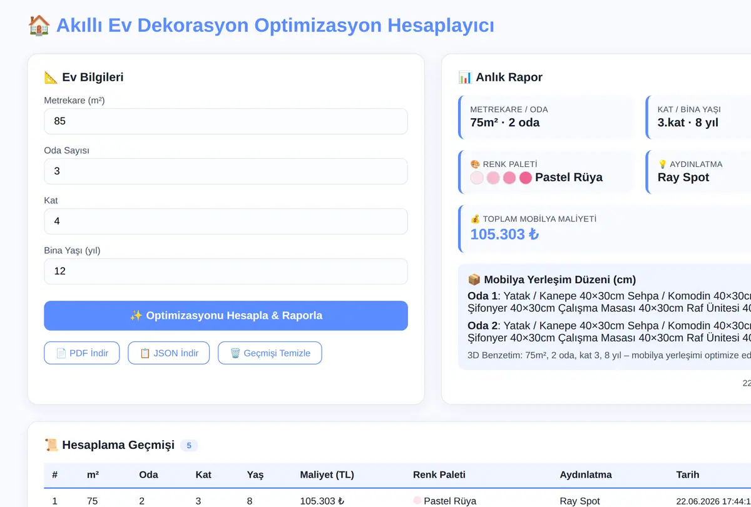Click the Bina Yaşı field showing 12
The image size is (751, 507).
point(226,271)
